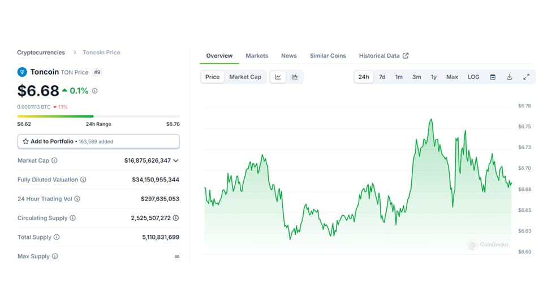Click the 0.0001113 BTC value
Image resolution: width=543 pixels, height=305 pixels.
click(x=33, y=107)
